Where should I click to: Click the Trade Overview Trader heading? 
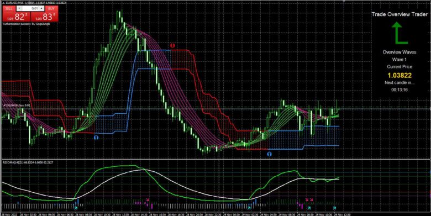tap(400, 14)
